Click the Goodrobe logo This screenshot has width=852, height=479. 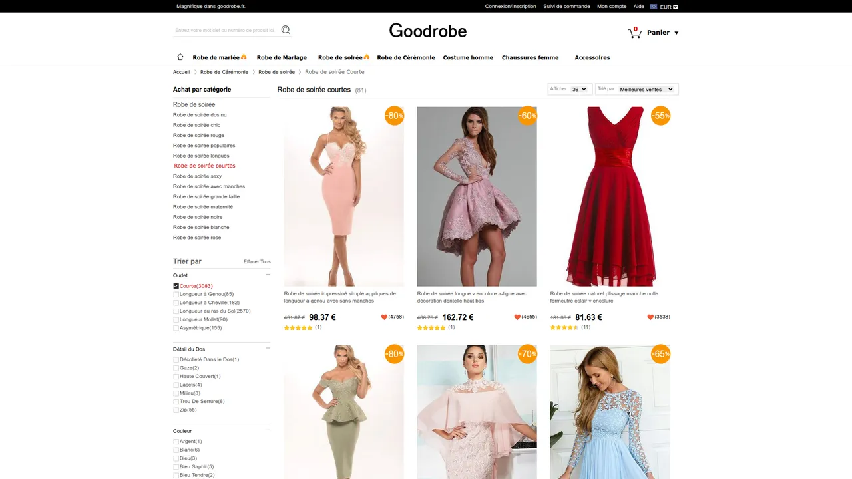428,31
